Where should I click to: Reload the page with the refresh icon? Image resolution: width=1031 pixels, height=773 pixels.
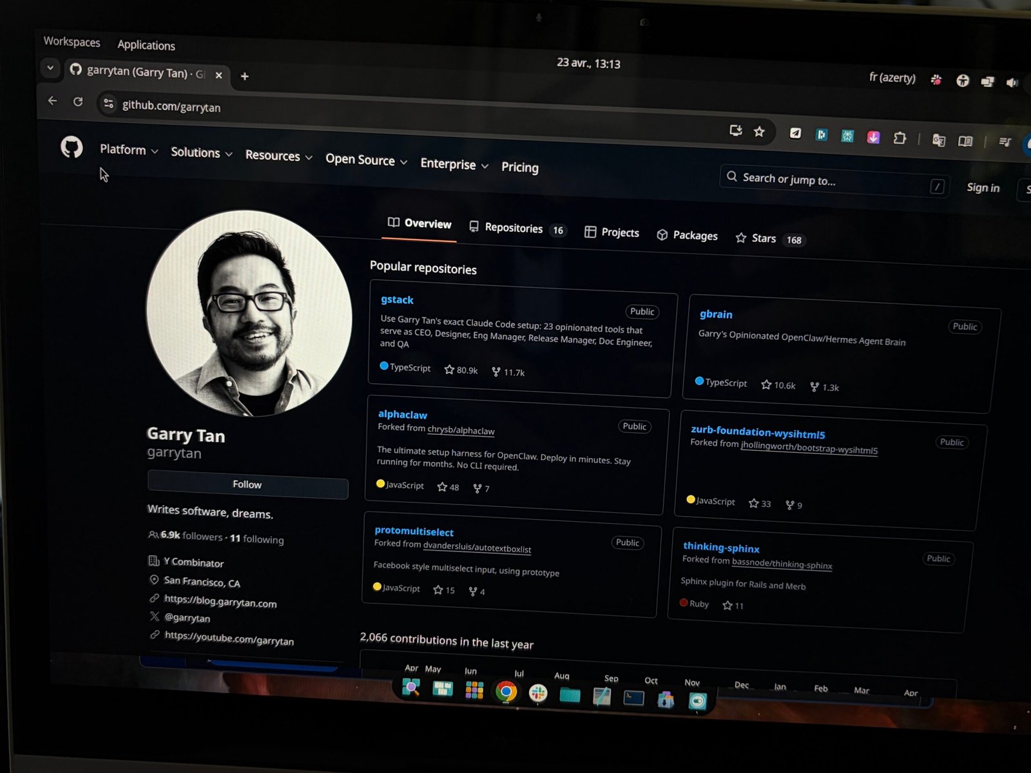tap(78, 102)
